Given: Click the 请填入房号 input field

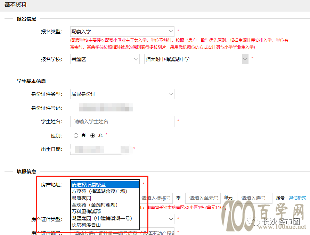Looking at the screenshot, I should (255, 198).
